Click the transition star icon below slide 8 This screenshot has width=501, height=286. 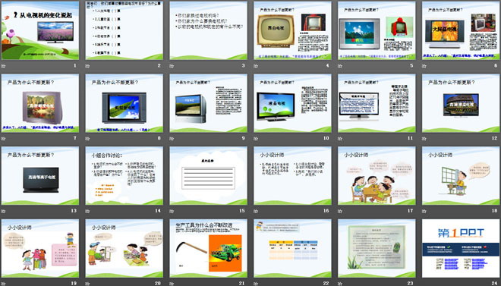(x=87, y=139)
